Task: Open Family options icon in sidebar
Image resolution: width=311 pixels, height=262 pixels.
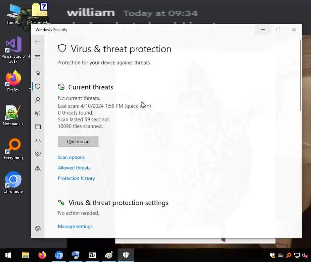Action: [38, 168]
